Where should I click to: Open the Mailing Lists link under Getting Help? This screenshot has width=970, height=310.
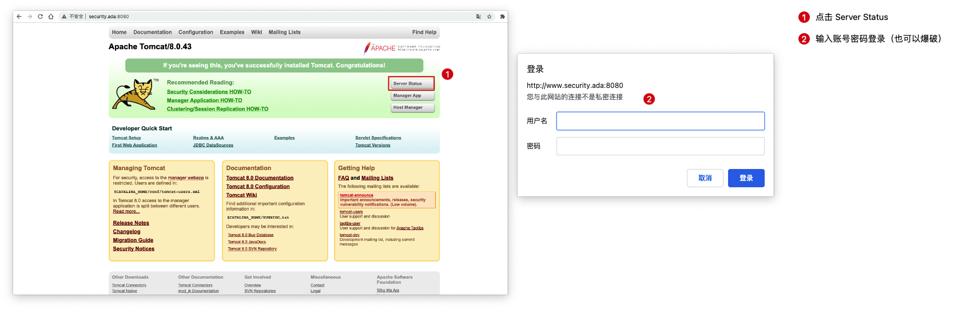(x=377, y=178)
